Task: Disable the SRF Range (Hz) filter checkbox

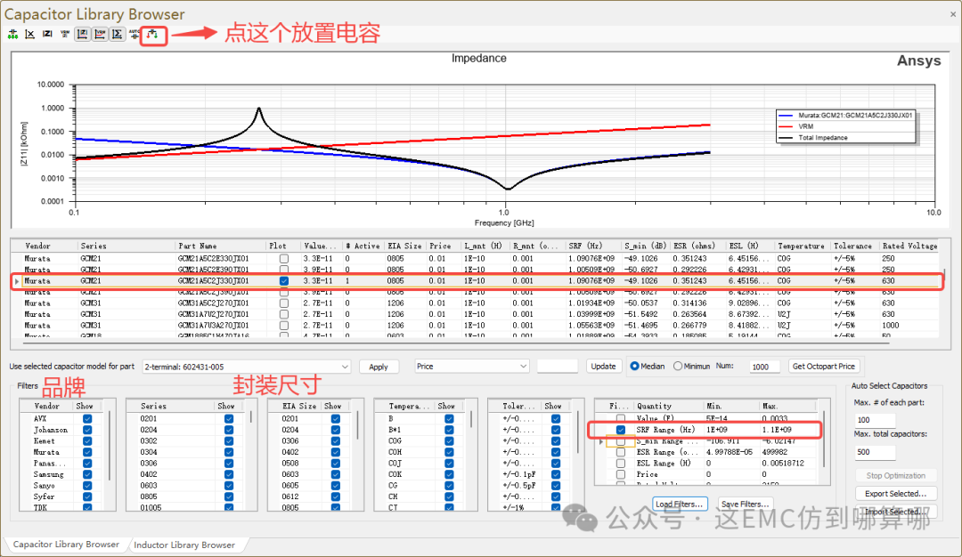Action: point(621,430)
